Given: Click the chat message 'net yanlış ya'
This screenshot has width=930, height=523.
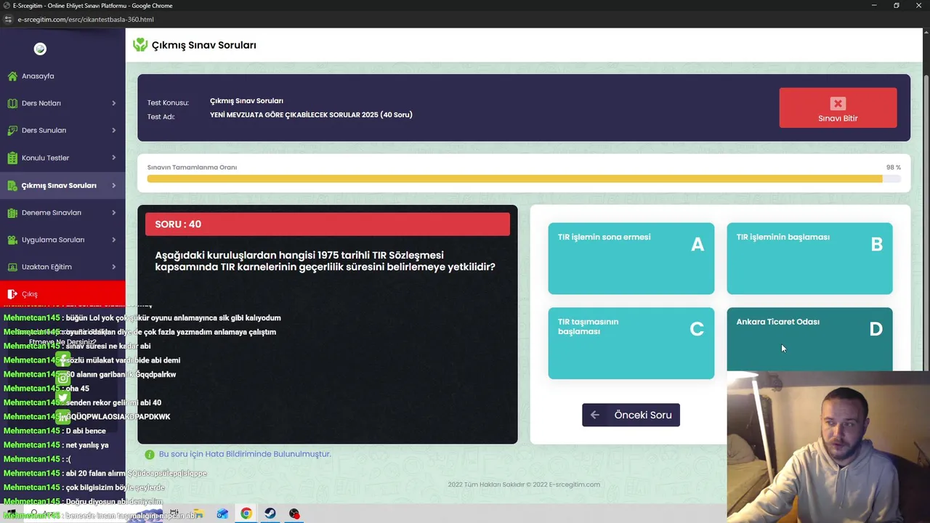Looking at the screenshot, I should [87, 445].
